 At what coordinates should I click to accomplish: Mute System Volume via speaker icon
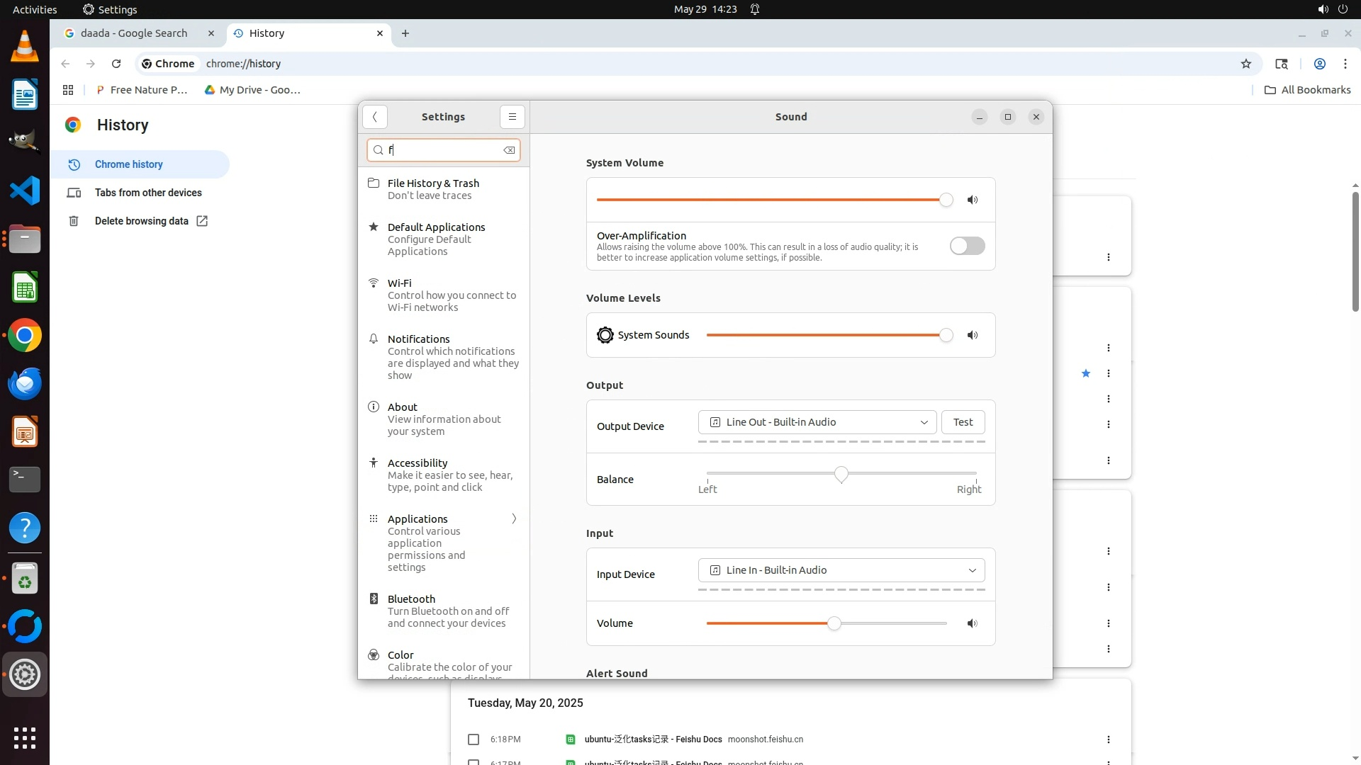click(973, 200)
